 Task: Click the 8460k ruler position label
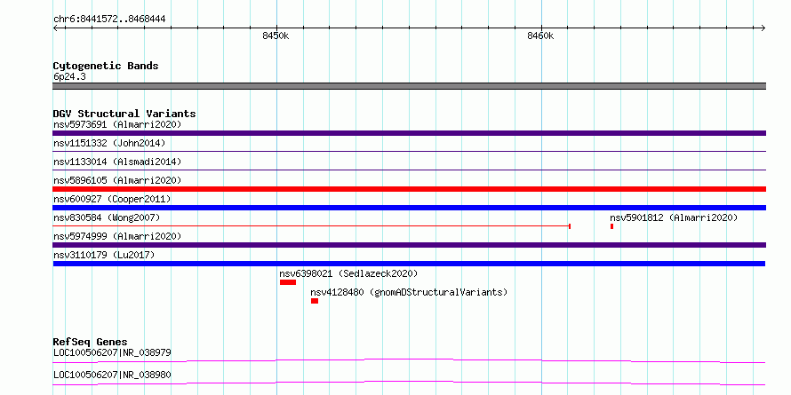[x=540, y=36]
